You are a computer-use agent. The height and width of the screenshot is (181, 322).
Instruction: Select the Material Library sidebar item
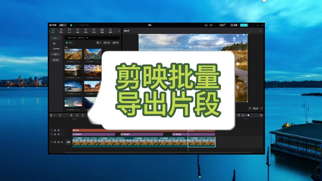tap(56, 60)
